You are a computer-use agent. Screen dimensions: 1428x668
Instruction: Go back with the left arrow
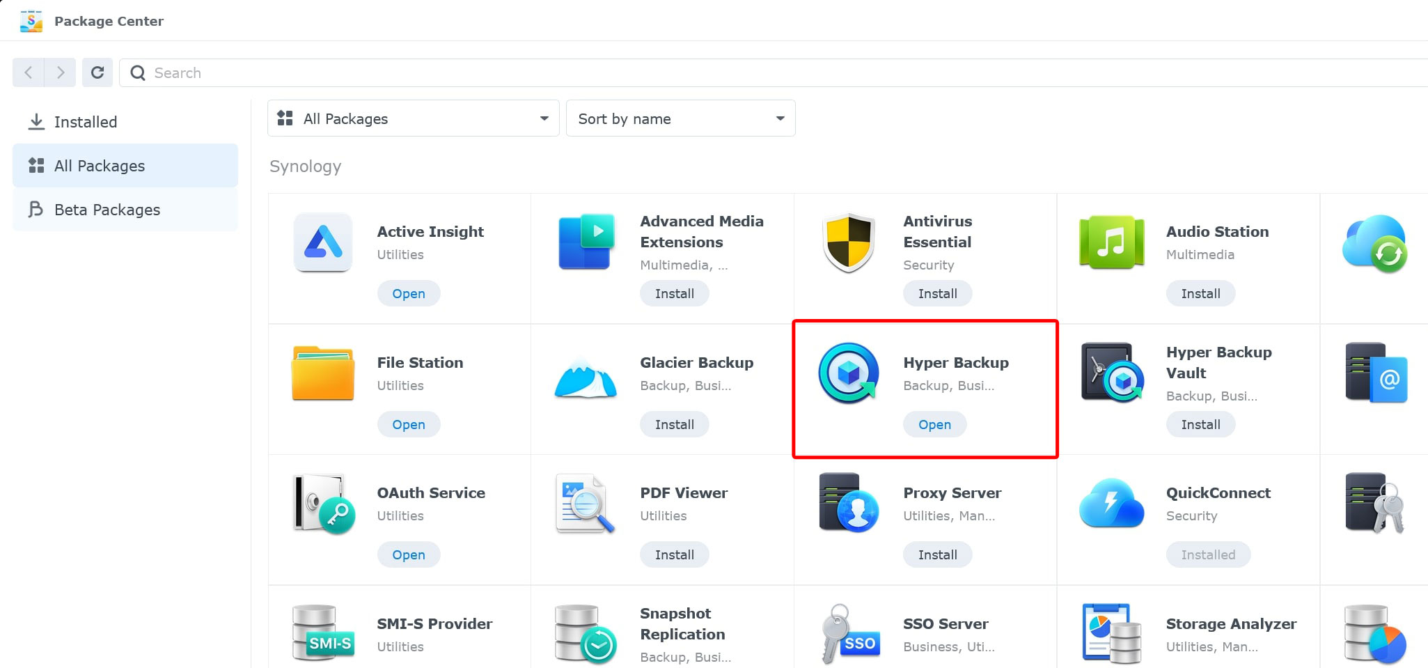29,72
